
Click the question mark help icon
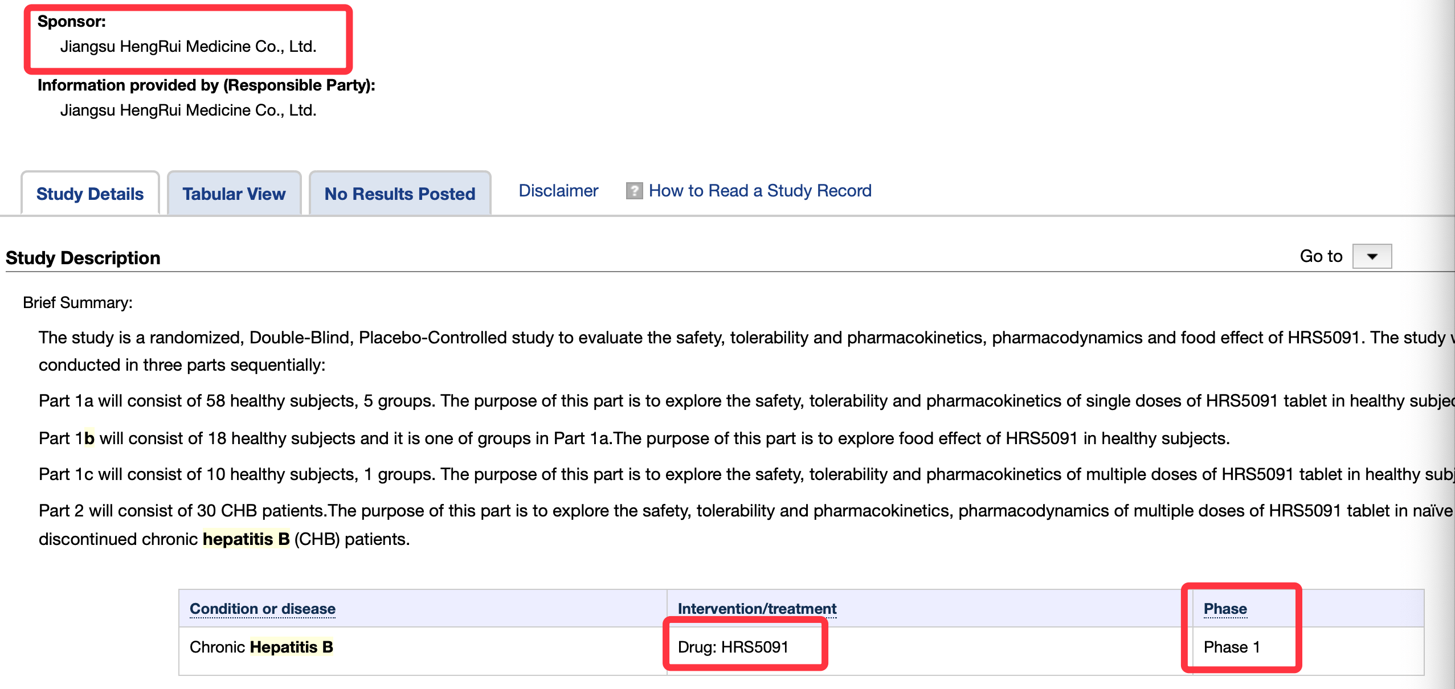point(634,191)
